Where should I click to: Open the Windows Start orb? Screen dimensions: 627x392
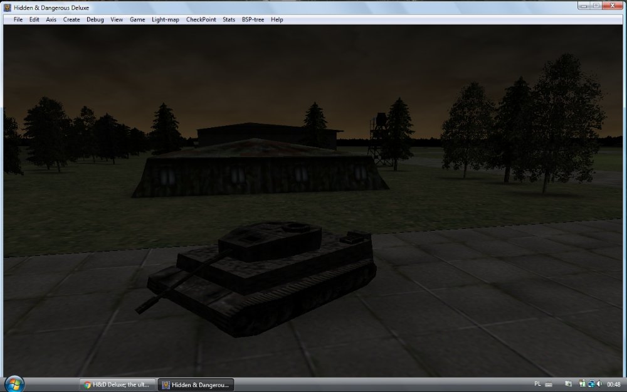pos(14,383)
